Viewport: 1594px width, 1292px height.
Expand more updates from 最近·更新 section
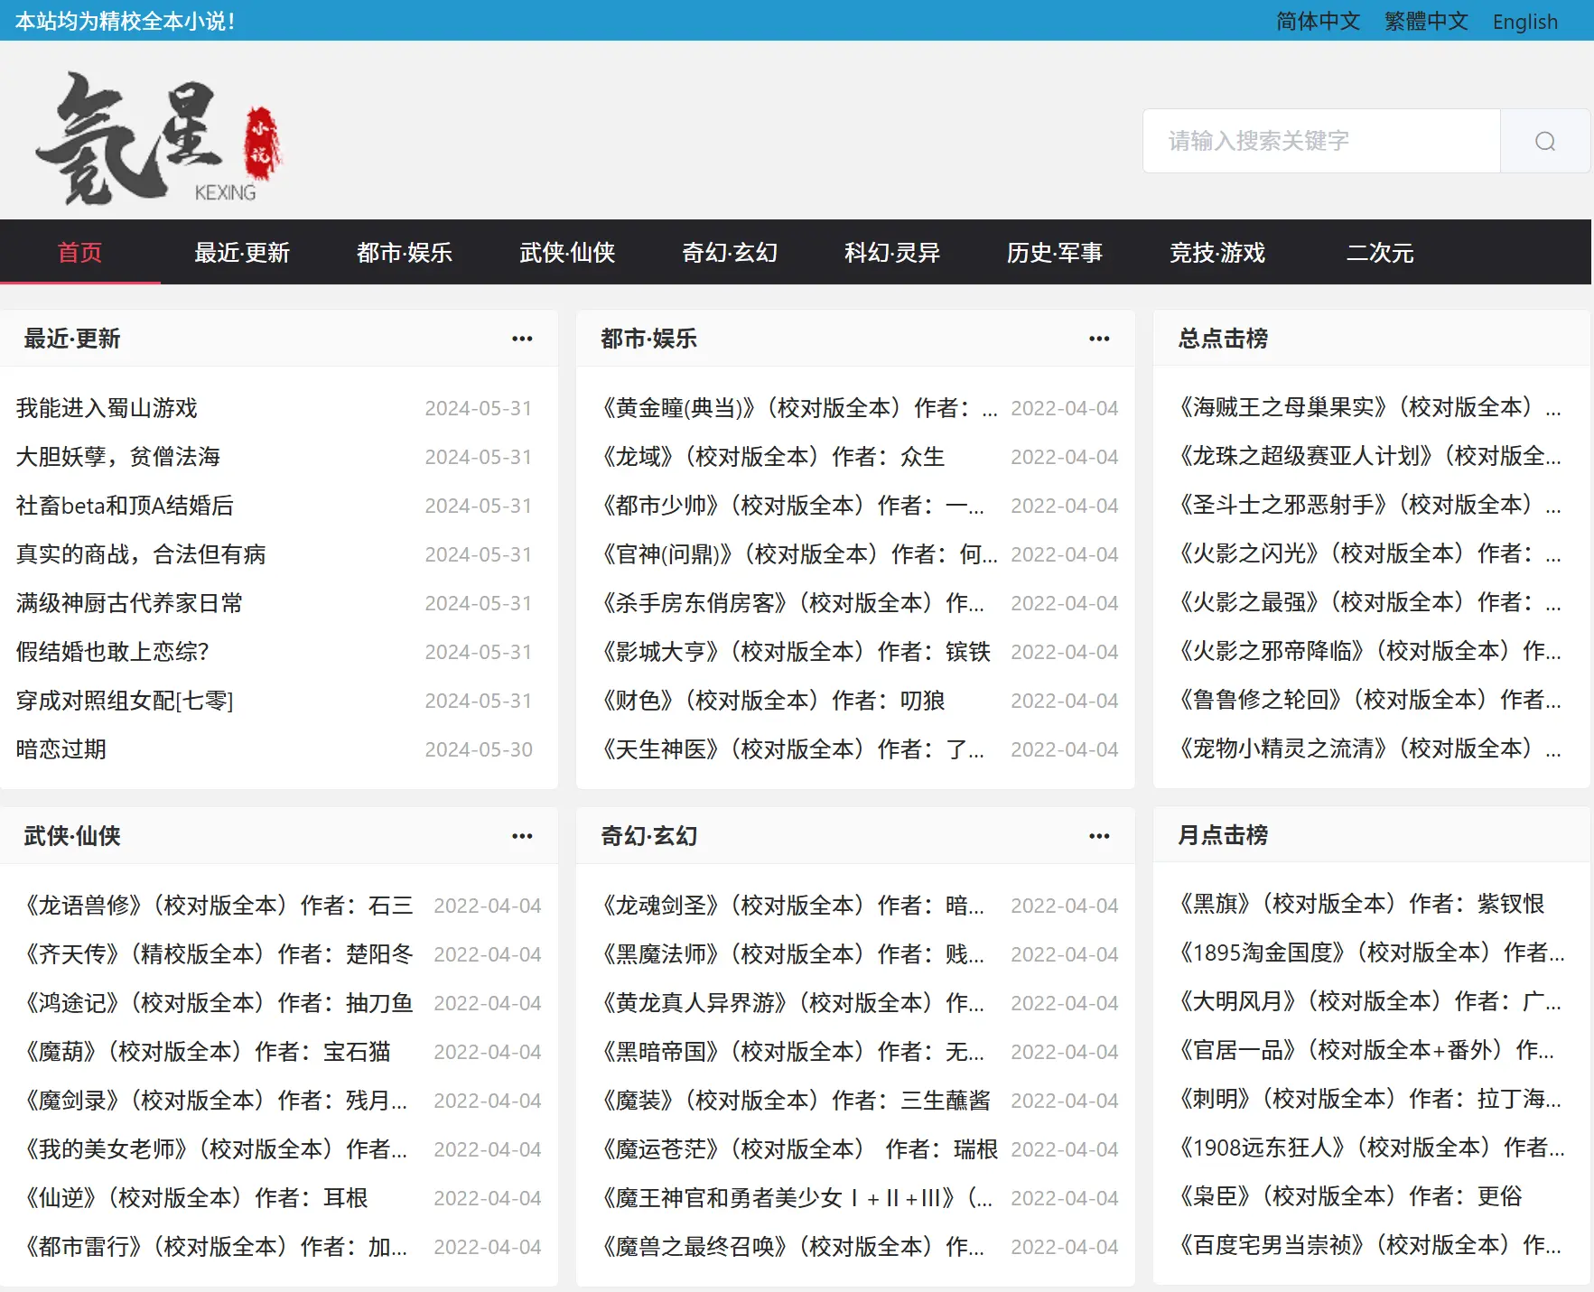(522, 339)
